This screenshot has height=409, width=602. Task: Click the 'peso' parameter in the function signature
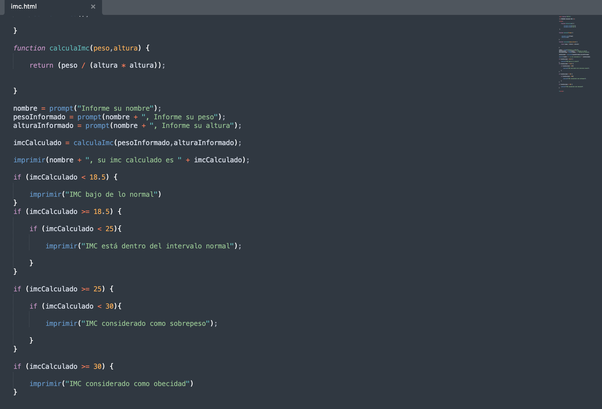pos(101,48)
